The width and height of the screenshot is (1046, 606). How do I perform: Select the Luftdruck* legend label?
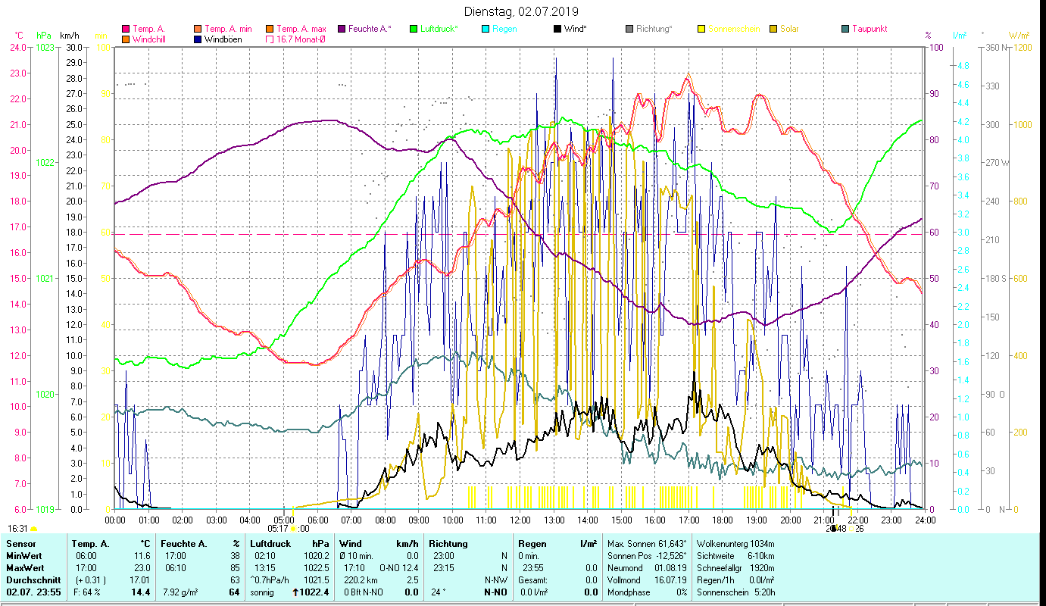[x=439, y=30]
